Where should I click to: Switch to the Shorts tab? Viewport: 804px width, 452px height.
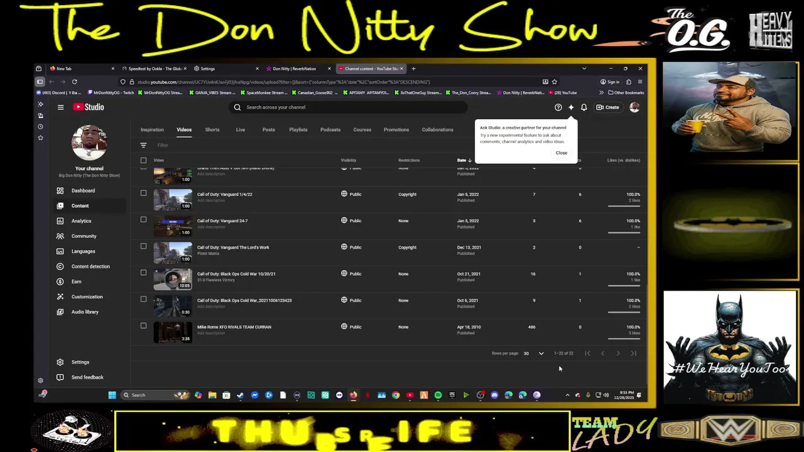(212, 130)
